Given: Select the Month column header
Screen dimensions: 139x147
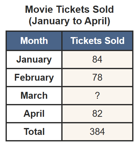Looking at the screenshot, I should coord(34,41).
